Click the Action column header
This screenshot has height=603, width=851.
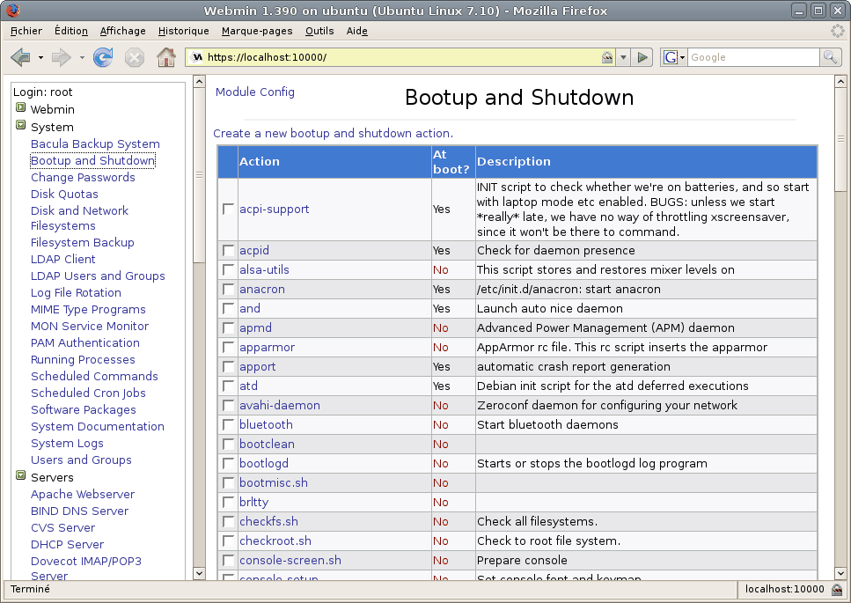click(334, 162)
